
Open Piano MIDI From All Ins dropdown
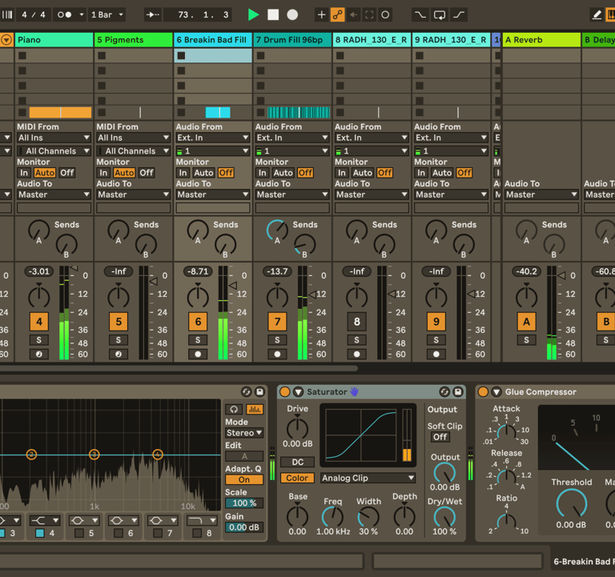tap(54, 138)
